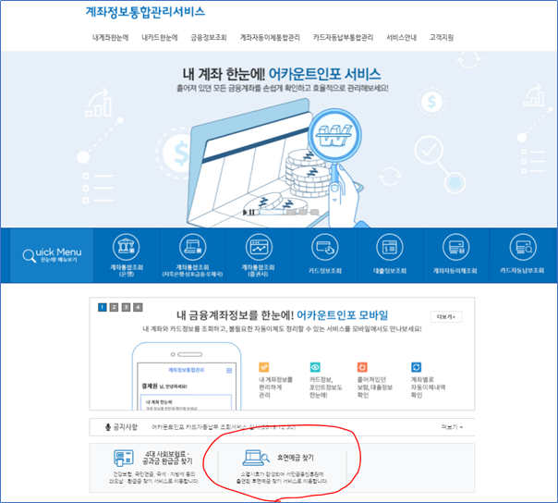Viewport: 558px width, 503px height.
Task: Select the fourth hero banner slide indicator
Action: [x=315, y=213]
